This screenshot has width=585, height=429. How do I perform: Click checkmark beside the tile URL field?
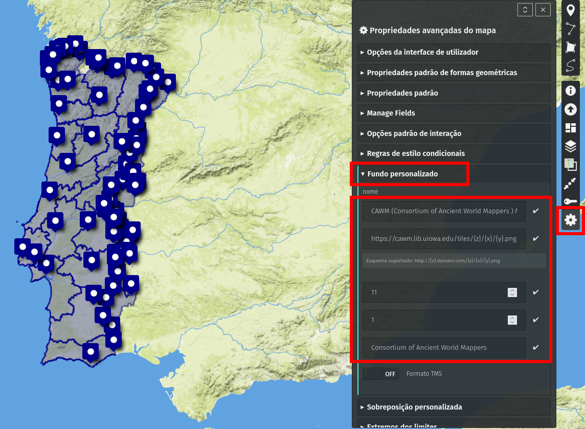pos(536,238)
